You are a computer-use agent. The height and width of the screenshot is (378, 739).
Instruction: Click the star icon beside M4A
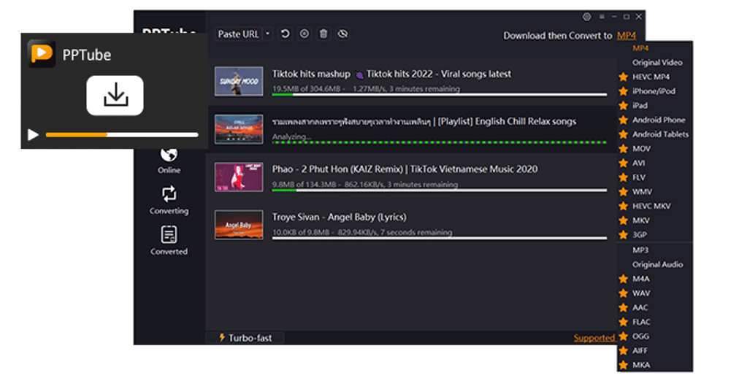624,279
